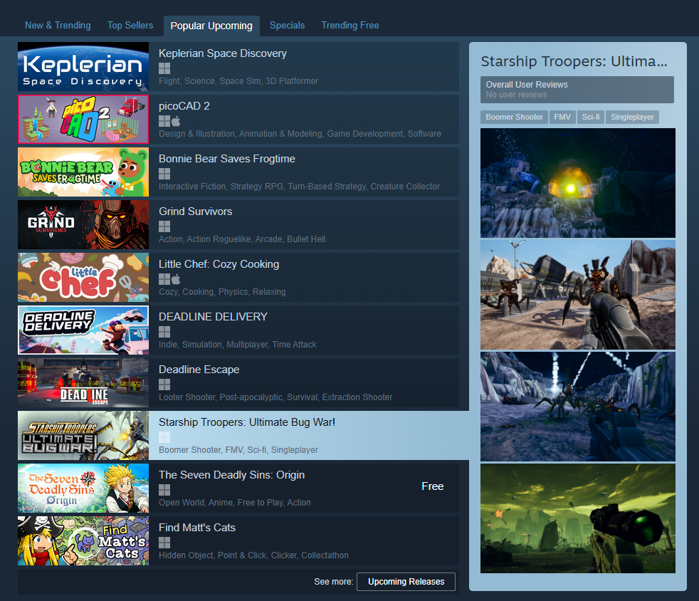
Task: Select the Boomer Shooter tag in preview panel
Action: (514, 117)
